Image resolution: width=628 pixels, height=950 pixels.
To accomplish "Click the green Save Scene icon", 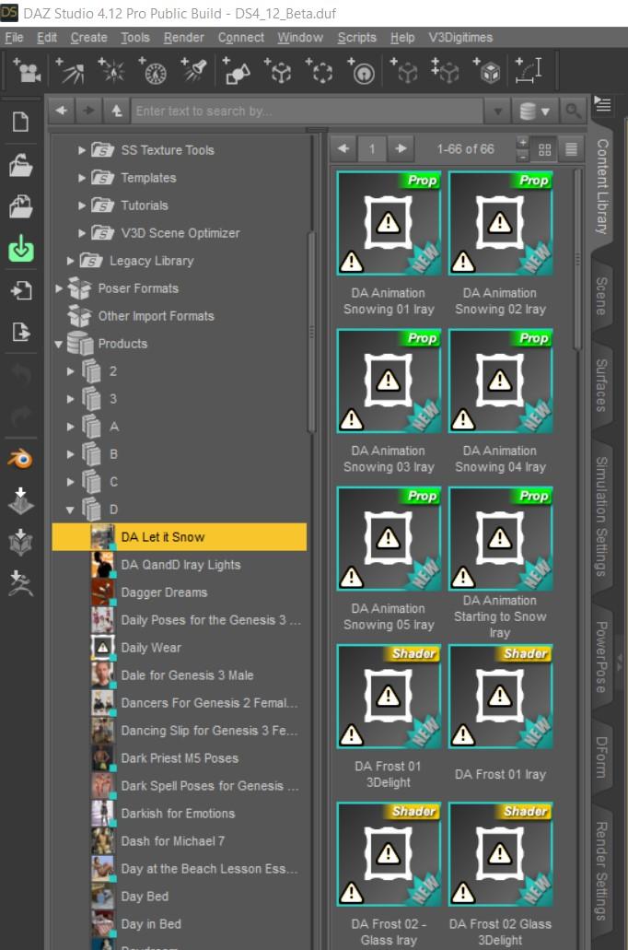I will (20, 249).
